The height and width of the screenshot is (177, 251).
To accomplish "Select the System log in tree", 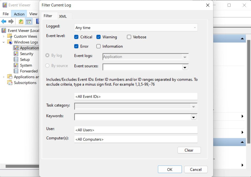I will 26,65.
